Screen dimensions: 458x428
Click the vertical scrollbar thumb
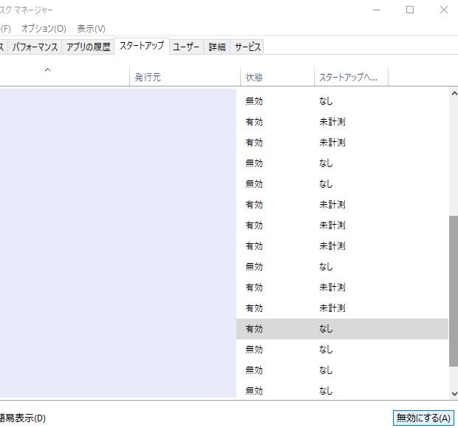point(453,291)
